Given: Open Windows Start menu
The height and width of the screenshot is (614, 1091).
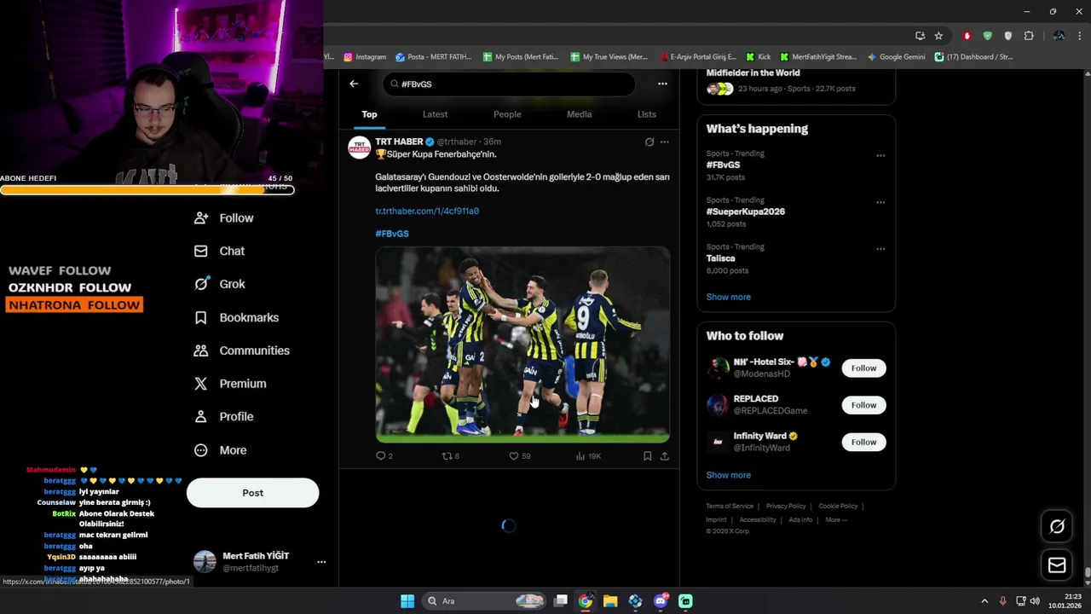Looking at the screenshot, I should coord(407,601).
